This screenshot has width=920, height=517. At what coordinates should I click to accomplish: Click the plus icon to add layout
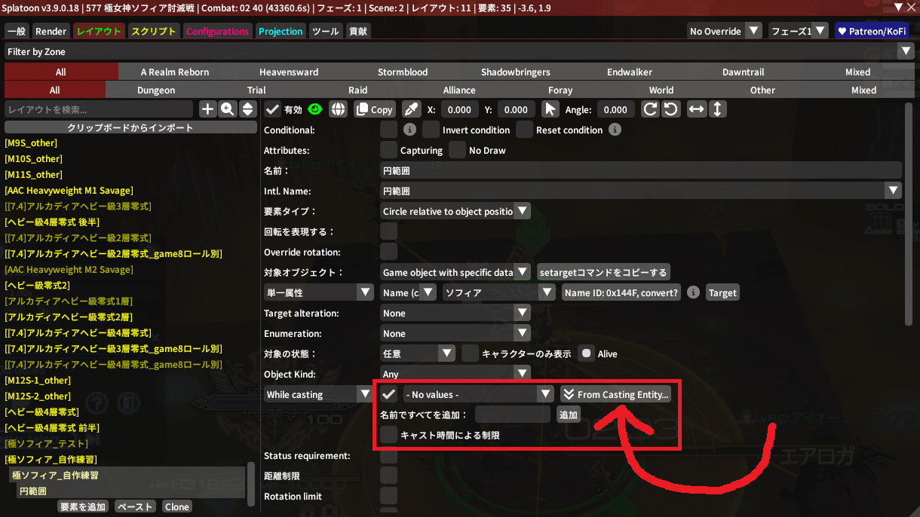pos(207,109)
